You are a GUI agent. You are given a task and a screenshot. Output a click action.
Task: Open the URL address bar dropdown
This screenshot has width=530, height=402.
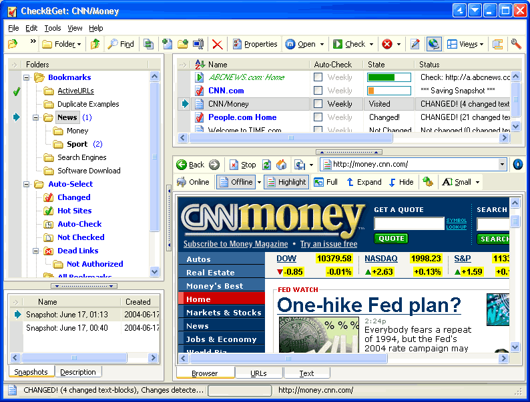pos(502,165)
